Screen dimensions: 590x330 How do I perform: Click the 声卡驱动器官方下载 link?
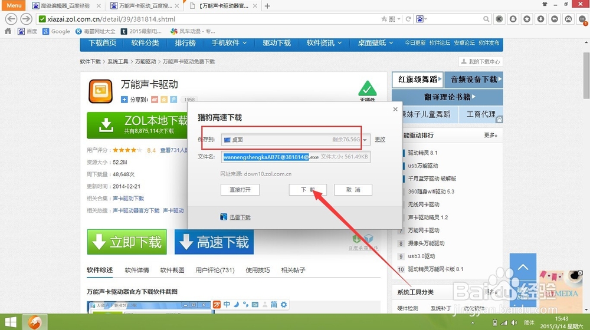point(136,210)
